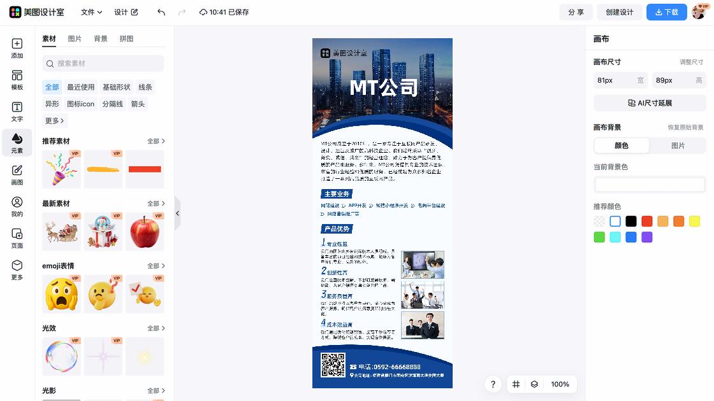Click the grid icon near the zoom control
The image size is (714, 401).
click(x=516, y=384)
